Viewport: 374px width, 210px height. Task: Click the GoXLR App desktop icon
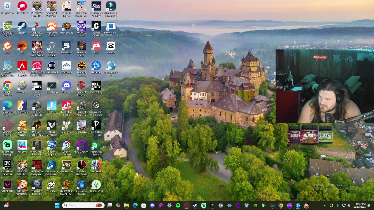click(52, 87)
